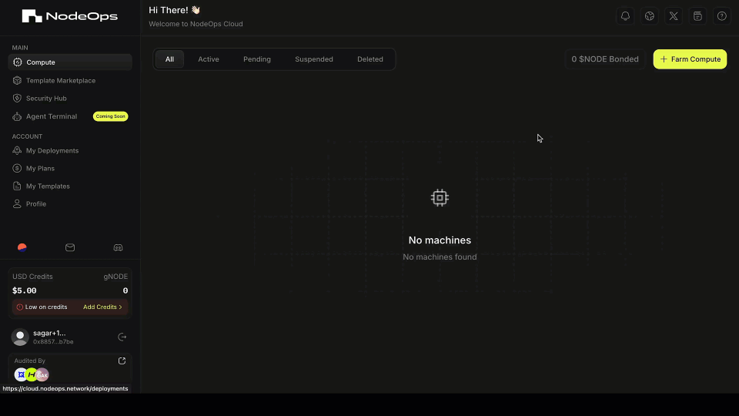Click the first auditor badge icon
The width and height of the screenshot is (739, 416).
(x=21, y=374)
